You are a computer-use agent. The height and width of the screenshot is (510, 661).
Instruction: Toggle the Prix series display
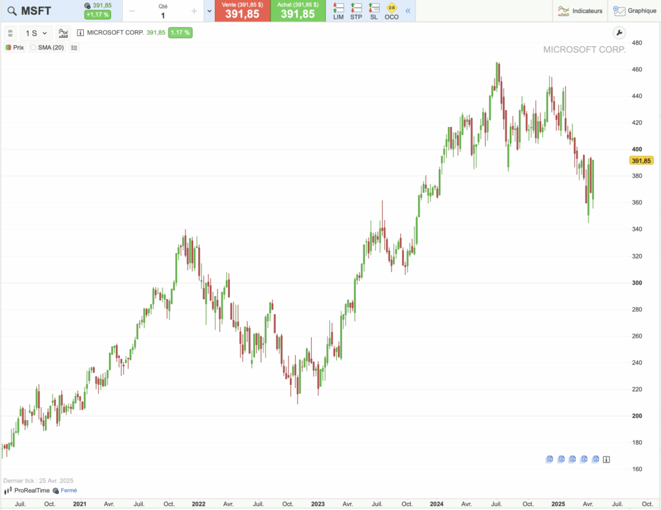click(15, 48)
